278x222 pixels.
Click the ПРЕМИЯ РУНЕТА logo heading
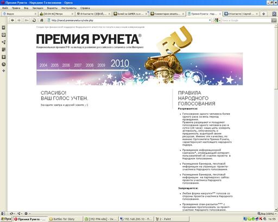(89, 39)
